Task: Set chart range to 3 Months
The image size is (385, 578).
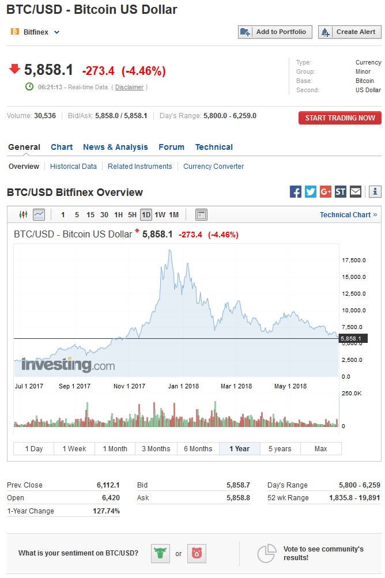Action: [x=156, y=448]
